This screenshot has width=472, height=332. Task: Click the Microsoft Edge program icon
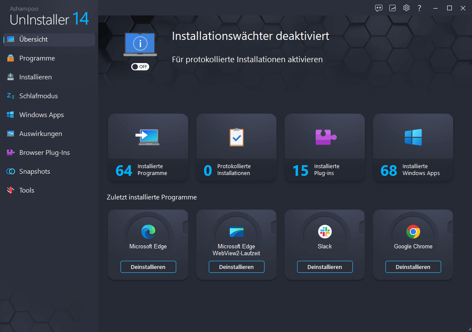pyautogui.click(x=148, y=232)
